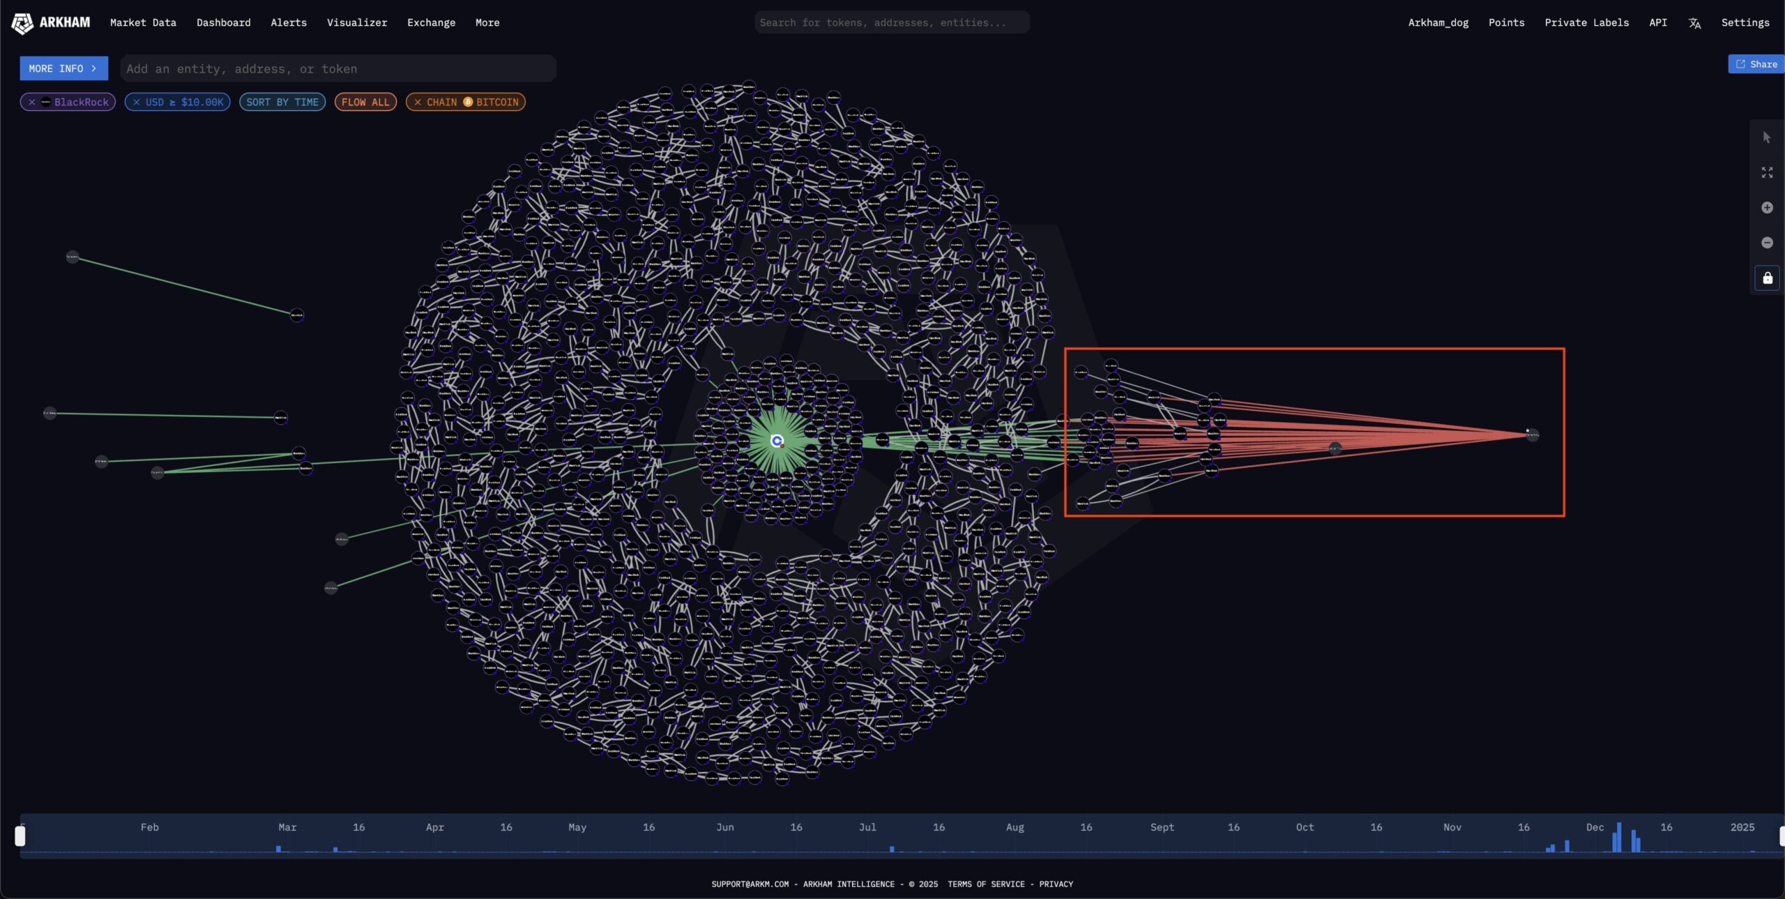
Task: Open the Visualizer menu item
Action: pyautogui.click(x=356, y=22)
